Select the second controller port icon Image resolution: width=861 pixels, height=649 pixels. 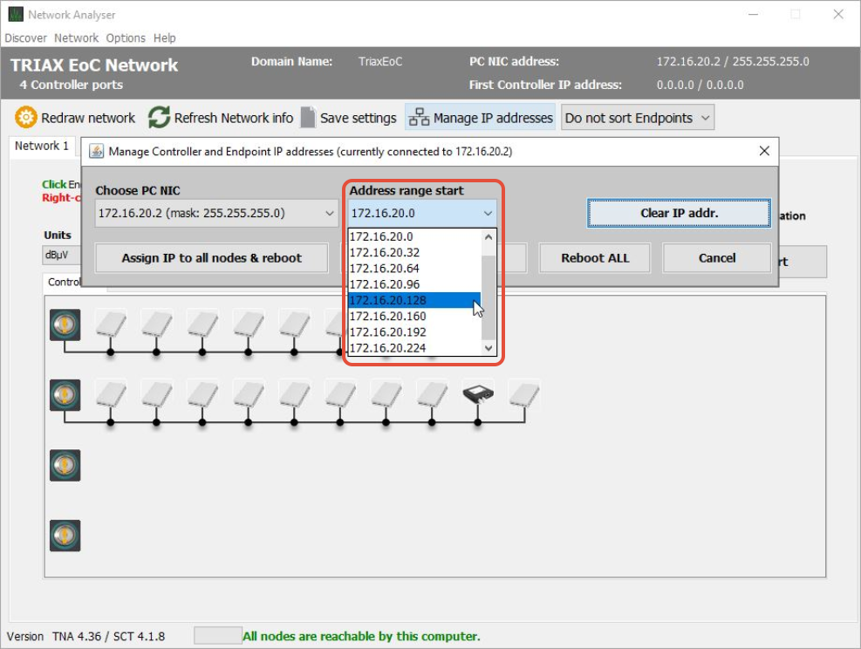(x=65, y=395)
